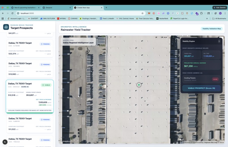
Task: Open the HackerRank bookmark
Action: [x=162, y=19]
